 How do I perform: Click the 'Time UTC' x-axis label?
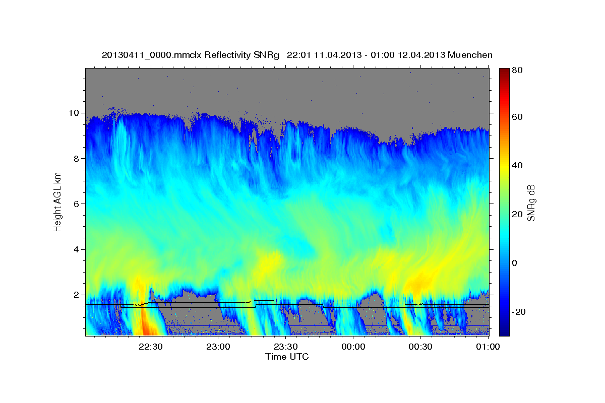coord(287,357)
